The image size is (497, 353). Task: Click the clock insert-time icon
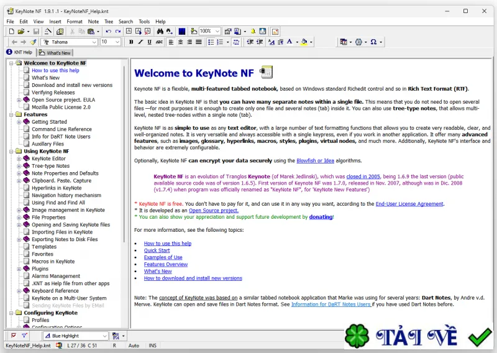pos(358,42)
